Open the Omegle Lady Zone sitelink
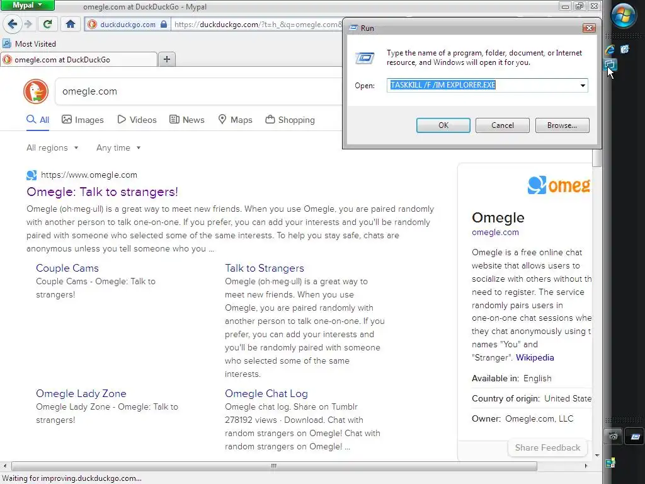This screenshot has height=484, width=645. point(81,393)
